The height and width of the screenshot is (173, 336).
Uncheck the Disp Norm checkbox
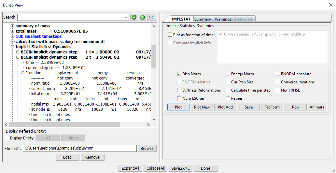(x=179, y=74)
